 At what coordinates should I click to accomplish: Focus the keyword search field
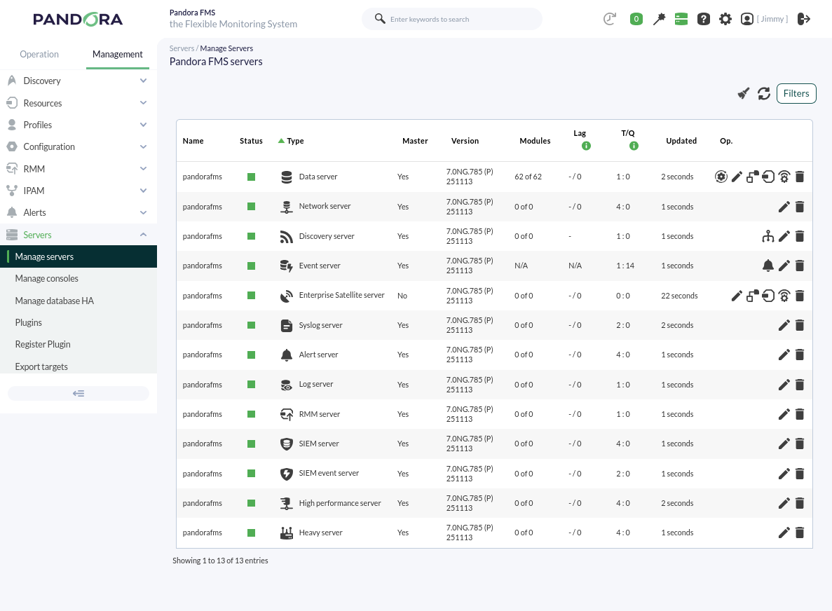452,19
